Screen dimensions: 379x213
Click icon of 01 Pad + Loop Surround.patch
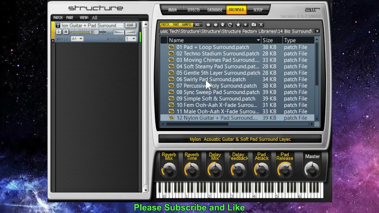coord(171,47)
